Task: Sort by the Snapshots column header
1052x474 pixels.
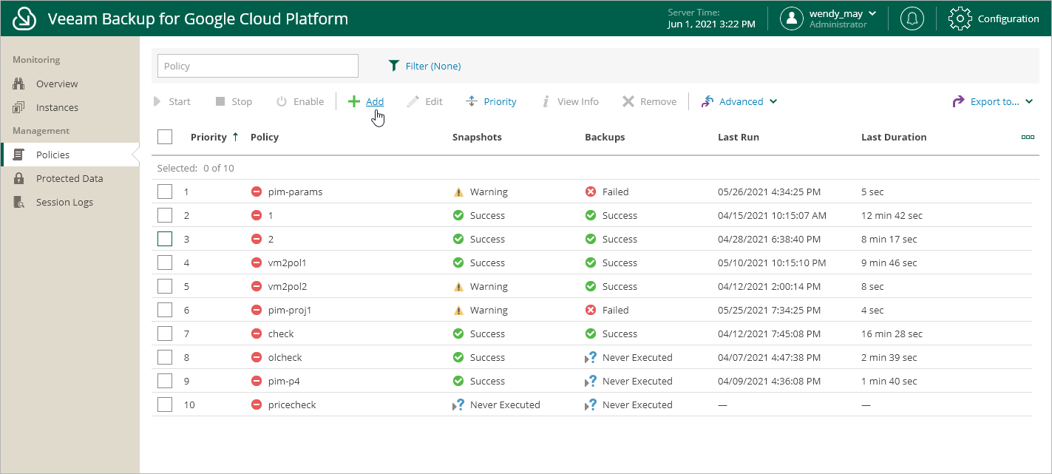Action: [x=477, y=137]
